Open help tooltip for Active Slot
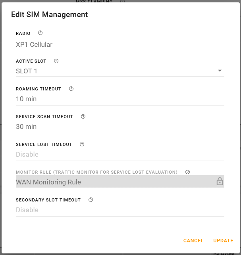The image size is (241, 255). pos(56,61)
